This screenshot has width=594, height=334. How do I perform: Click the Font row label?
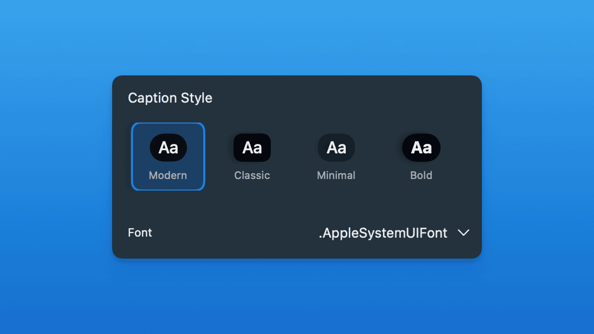pos(140,233)
